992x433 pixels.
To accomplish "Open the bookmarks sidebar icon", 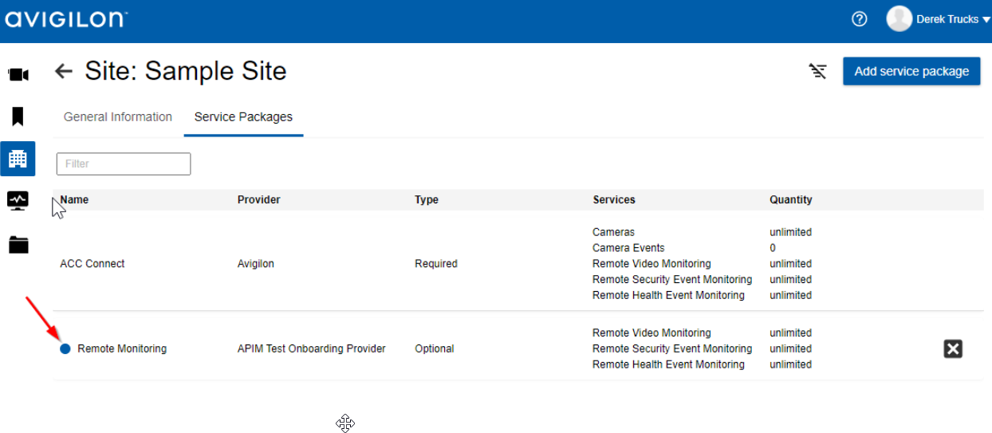I will tap(18, 116).
